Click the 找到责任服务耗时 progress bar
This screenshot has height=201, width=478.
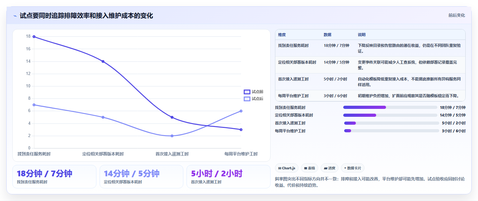pos(390,107)
